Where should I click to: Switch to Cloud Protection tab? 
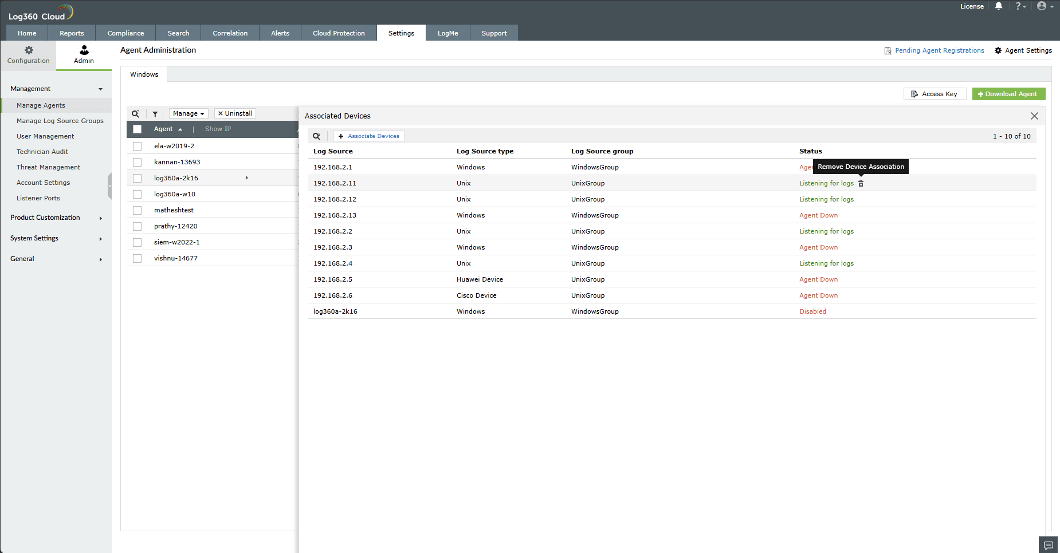point(339,33)
